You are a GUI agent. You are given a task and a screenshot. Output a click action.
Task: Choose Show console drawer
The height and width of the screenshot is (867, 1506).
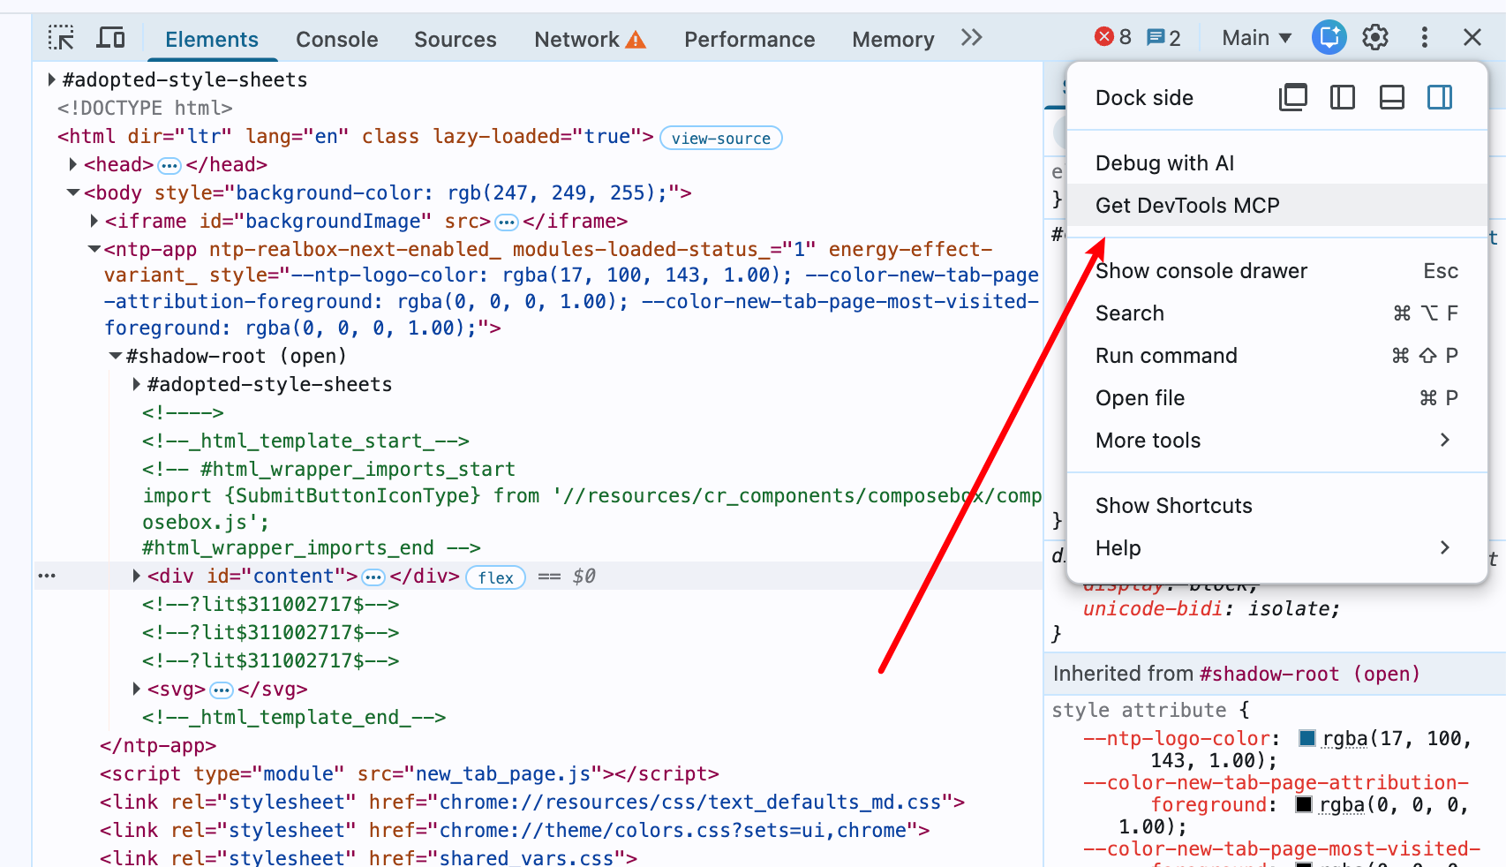point(1276,271)
